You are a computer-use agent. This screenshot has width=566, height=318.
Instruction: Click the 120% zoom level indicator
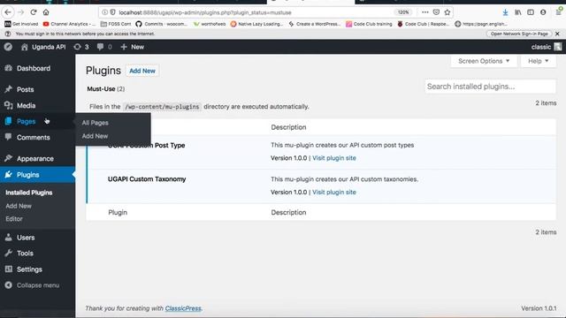tap(403, 12)
